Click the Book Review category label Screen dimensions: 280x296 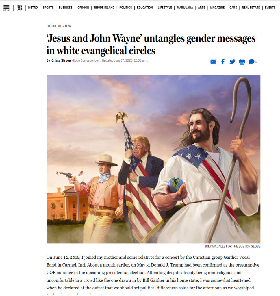59,26
